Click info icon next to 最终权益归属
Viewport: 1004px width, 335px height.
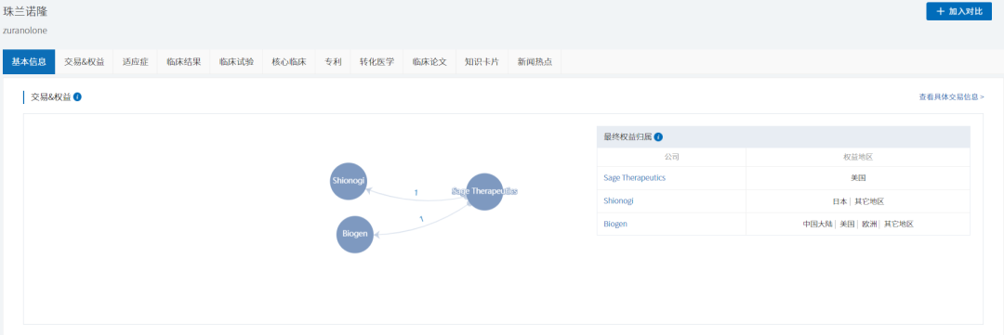click(x=658, y=136)
